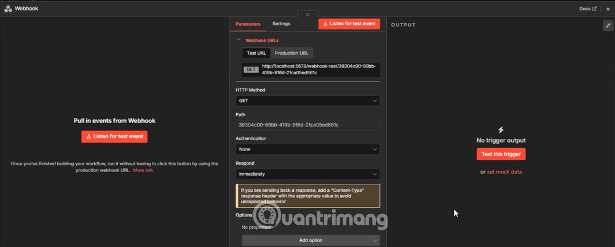Click the drag handle above the parameters panel

[308, 14]
